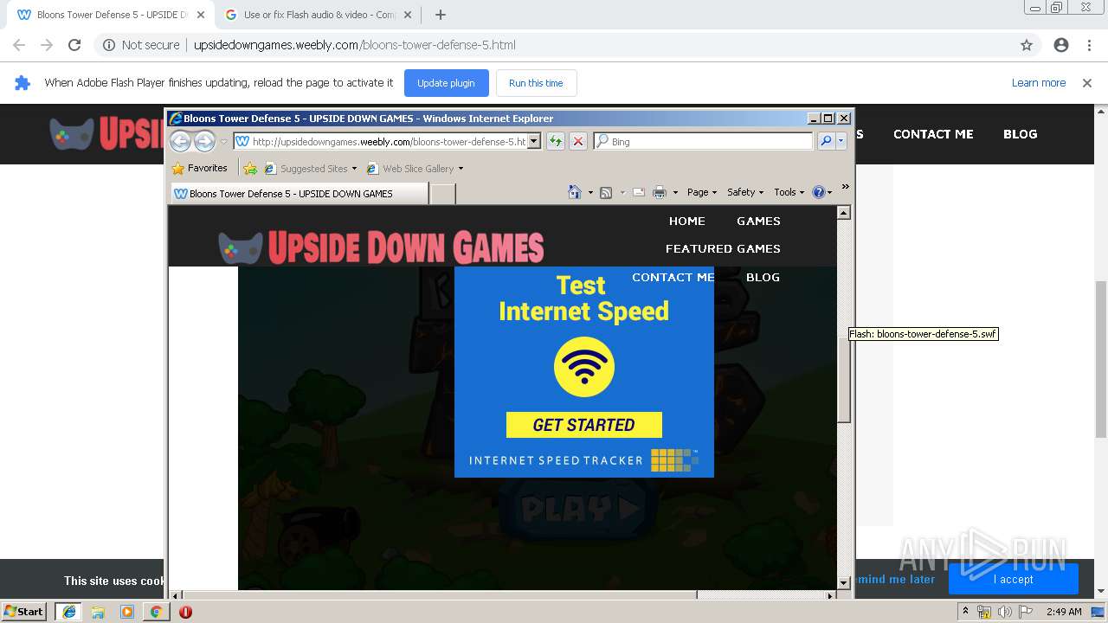
Task: Open IE Page menu
Action: click(701, 192)
